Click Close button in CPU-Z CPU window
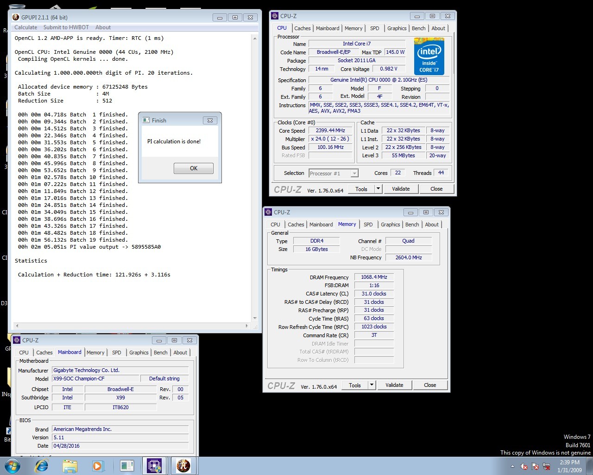This screenshot has height=475, width=593. (436, 189)
